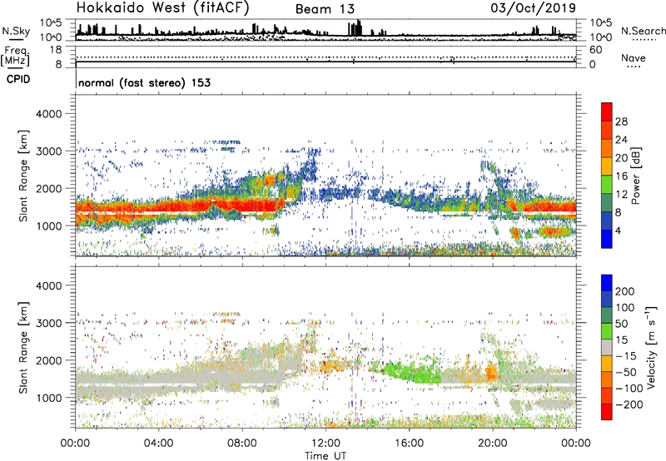Screen dimensions: 666x461
Task: Click the '18' frequency axis value
Action: click(56, 50)
